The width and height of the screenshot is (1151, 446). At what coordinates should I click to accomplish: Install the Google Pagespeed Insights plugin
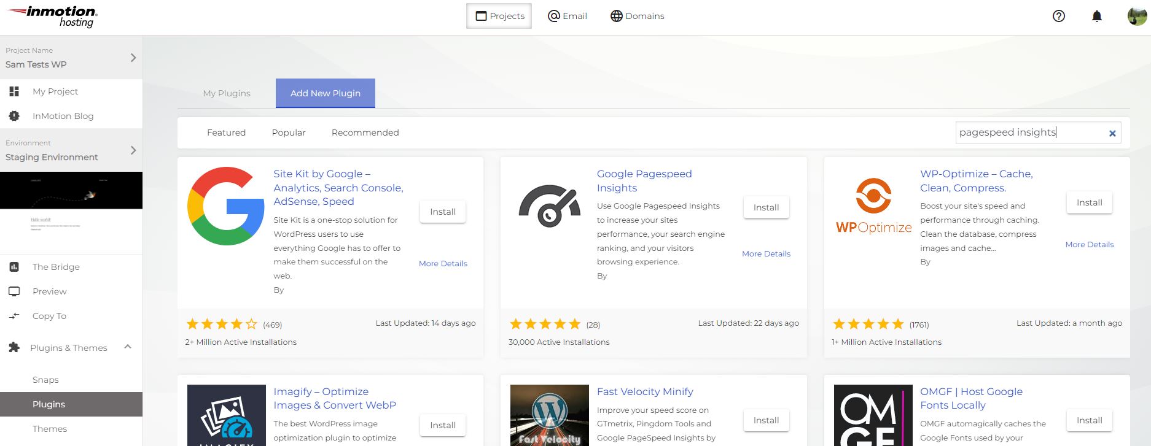point(766,207)
